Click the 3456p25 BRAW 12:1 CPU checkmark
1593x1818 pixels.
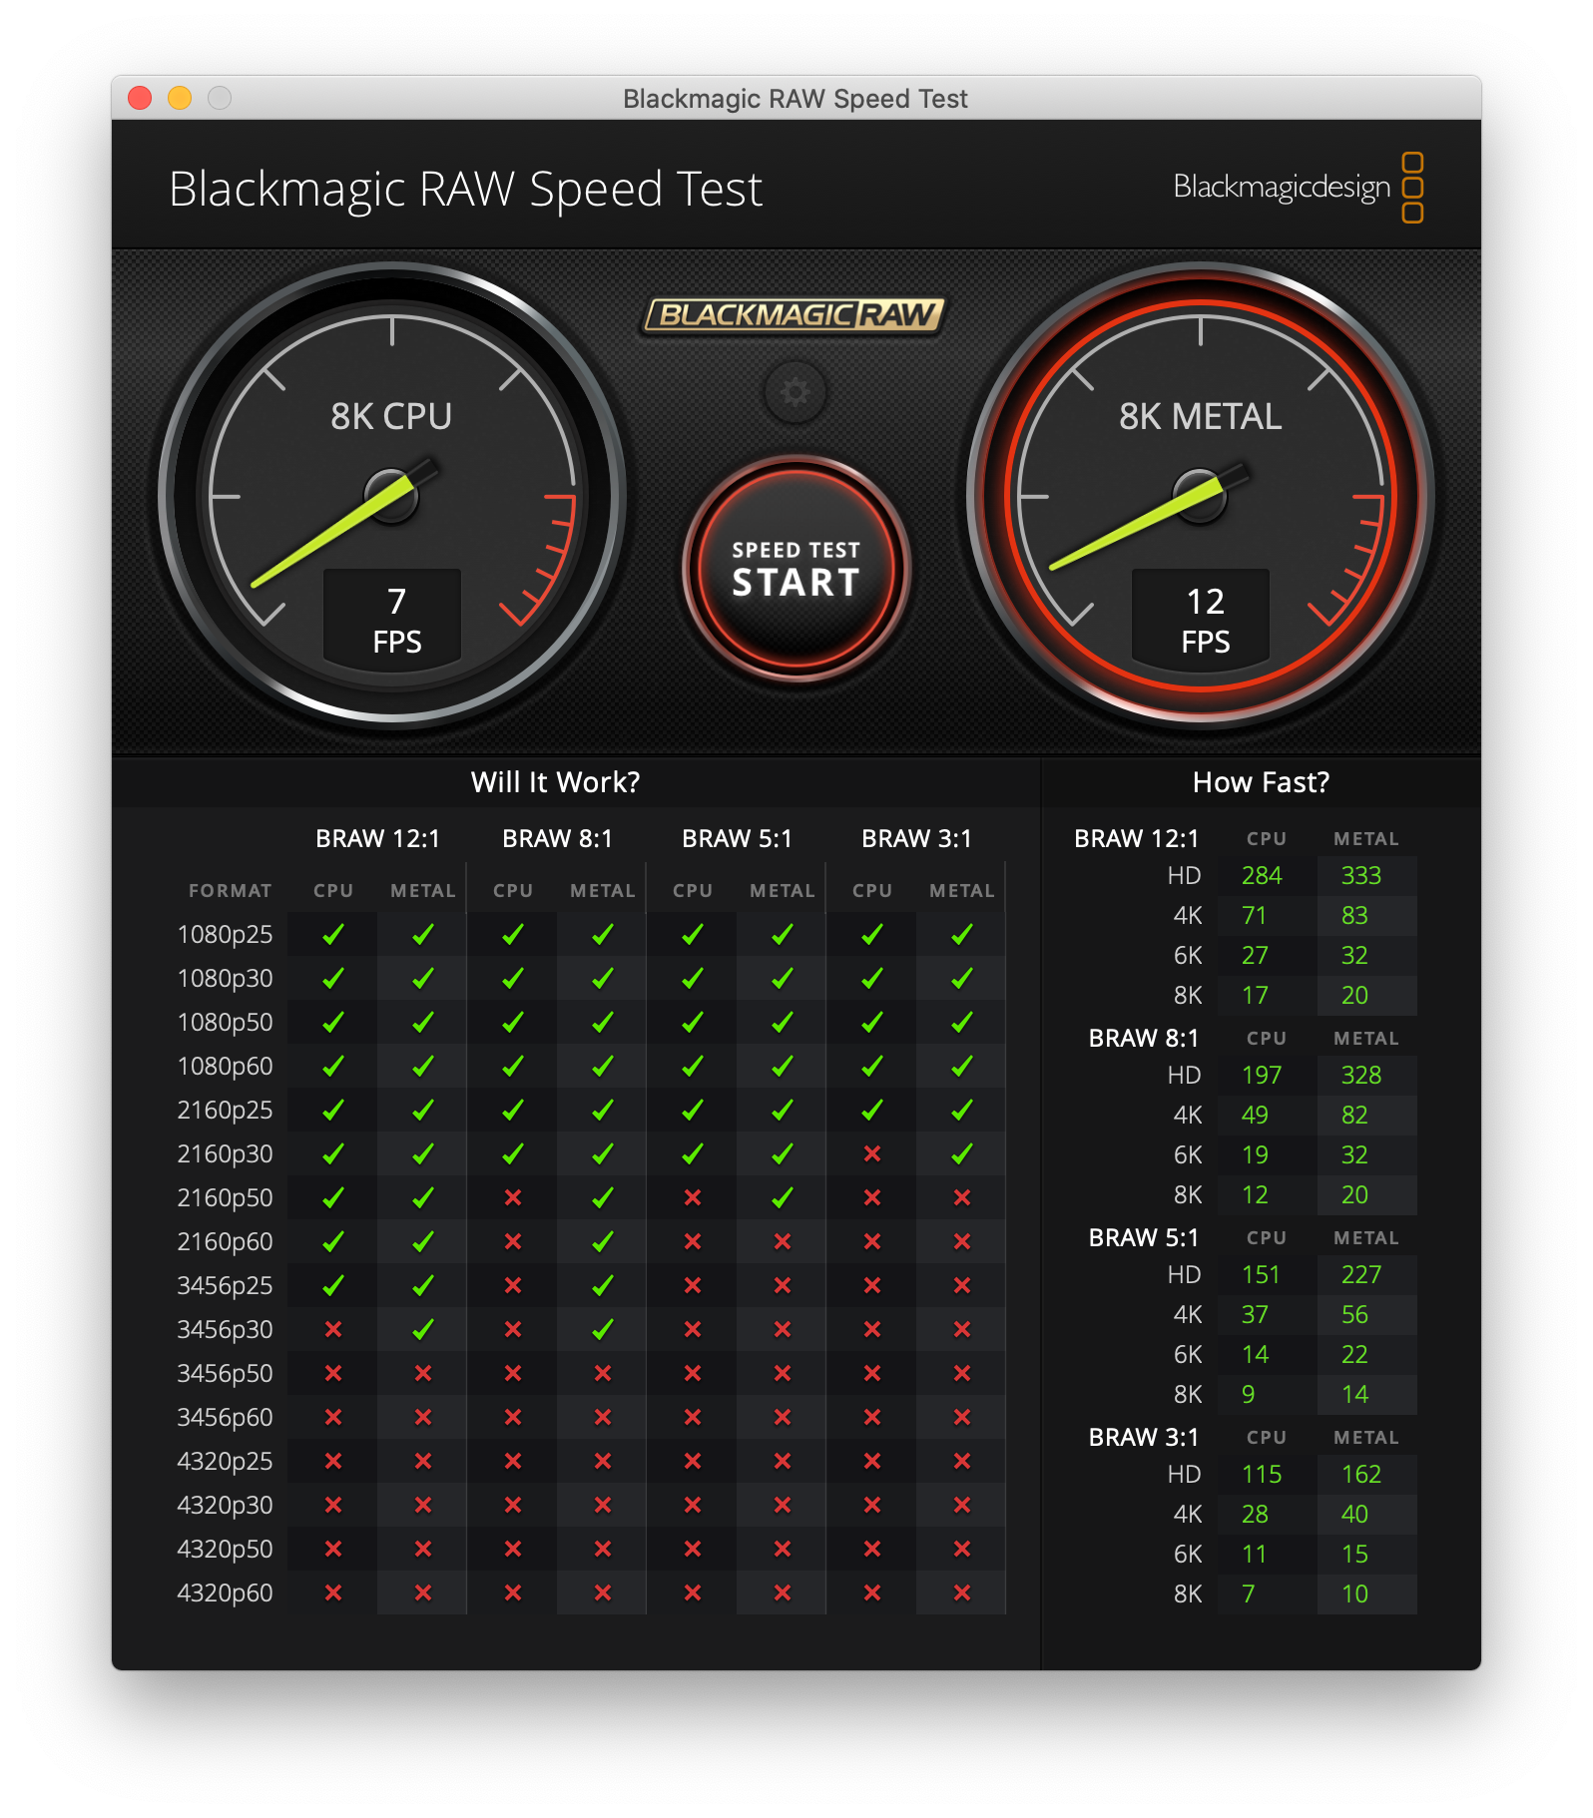coord(333,1286)
